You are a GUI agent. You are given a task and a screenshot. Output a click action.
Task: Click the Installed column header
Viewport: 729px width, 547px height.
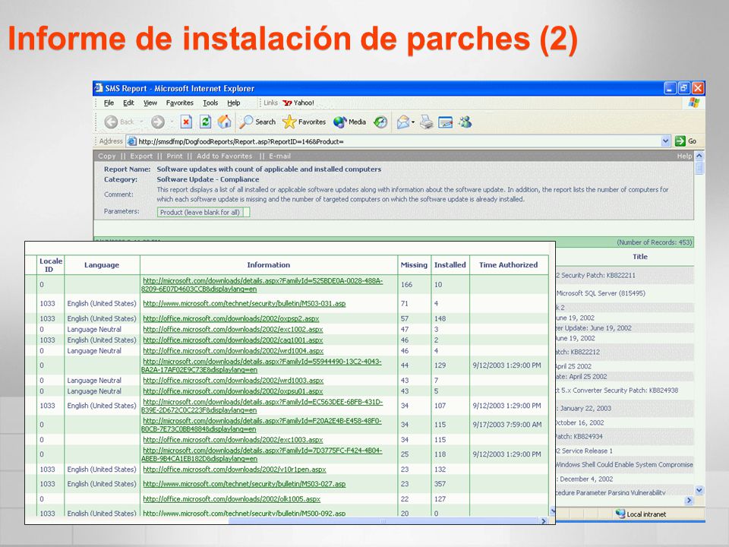[450, 264]
